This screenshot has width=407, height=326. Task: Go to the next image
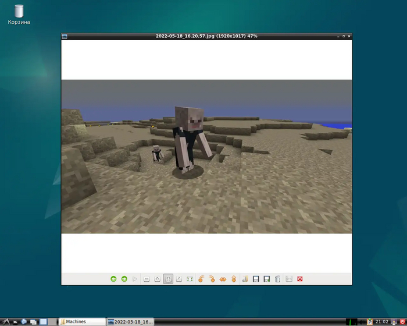(124, 279)
